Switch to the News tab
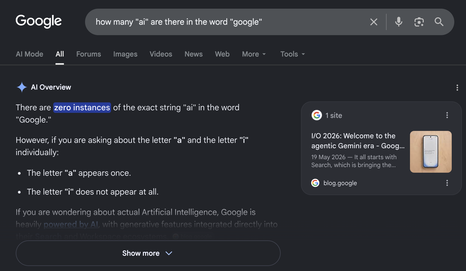This screenshot has height=271, width=466. [194, 54]
